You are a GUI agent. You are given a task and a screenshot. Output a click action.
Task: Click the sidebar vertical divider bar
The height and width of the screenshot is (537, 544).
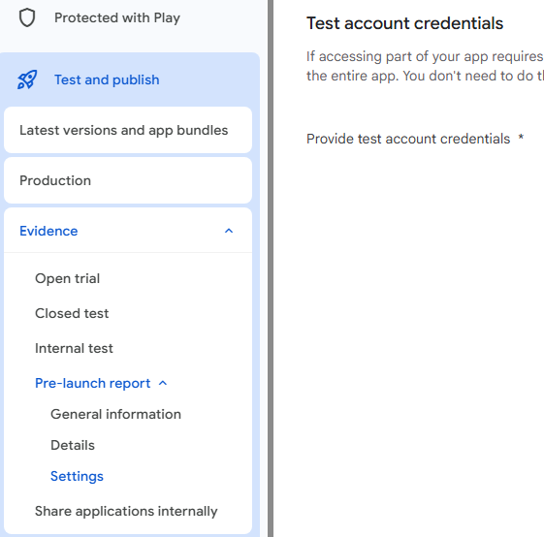(271, 268)
